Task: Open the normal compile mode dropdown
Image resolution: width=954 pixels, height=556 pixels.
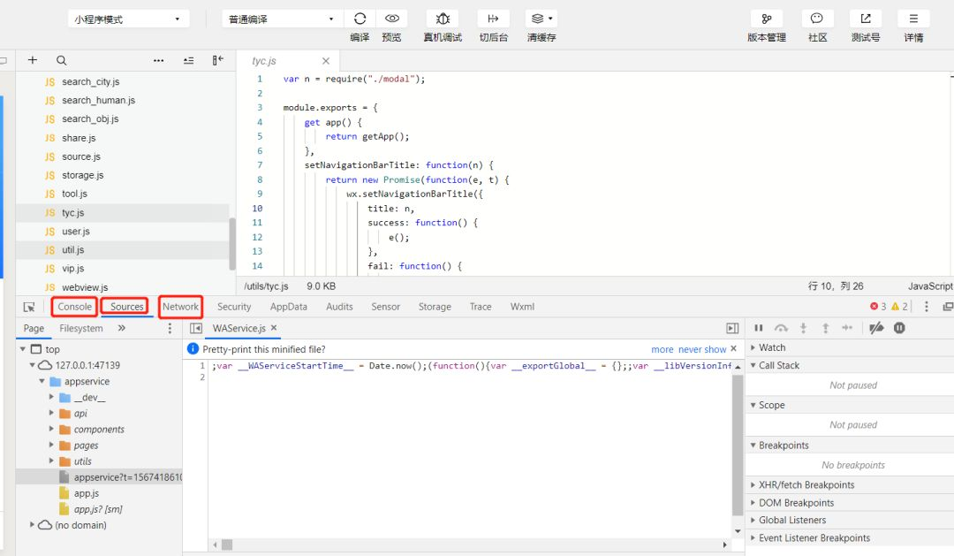Action: 283,19
